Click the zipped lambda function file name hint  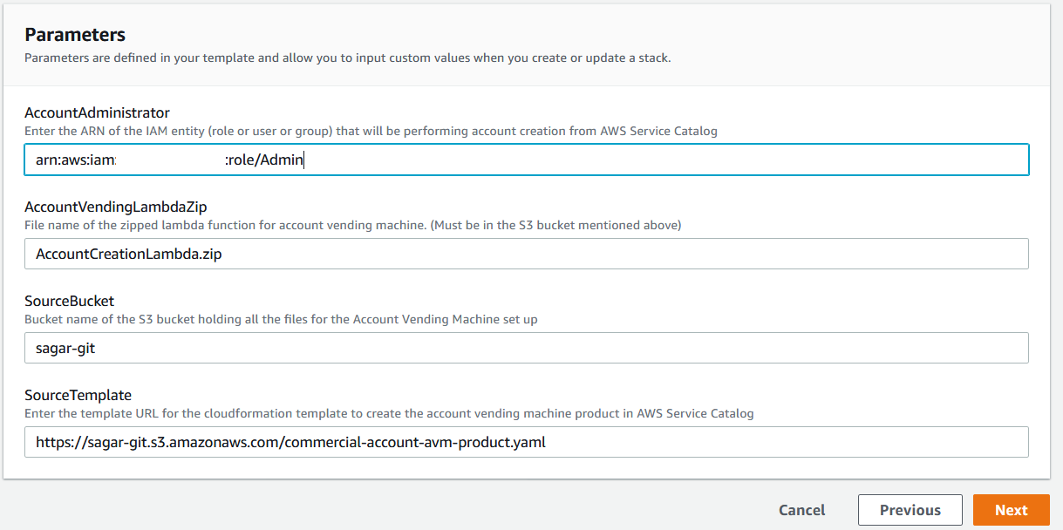[x=352, y=225]
